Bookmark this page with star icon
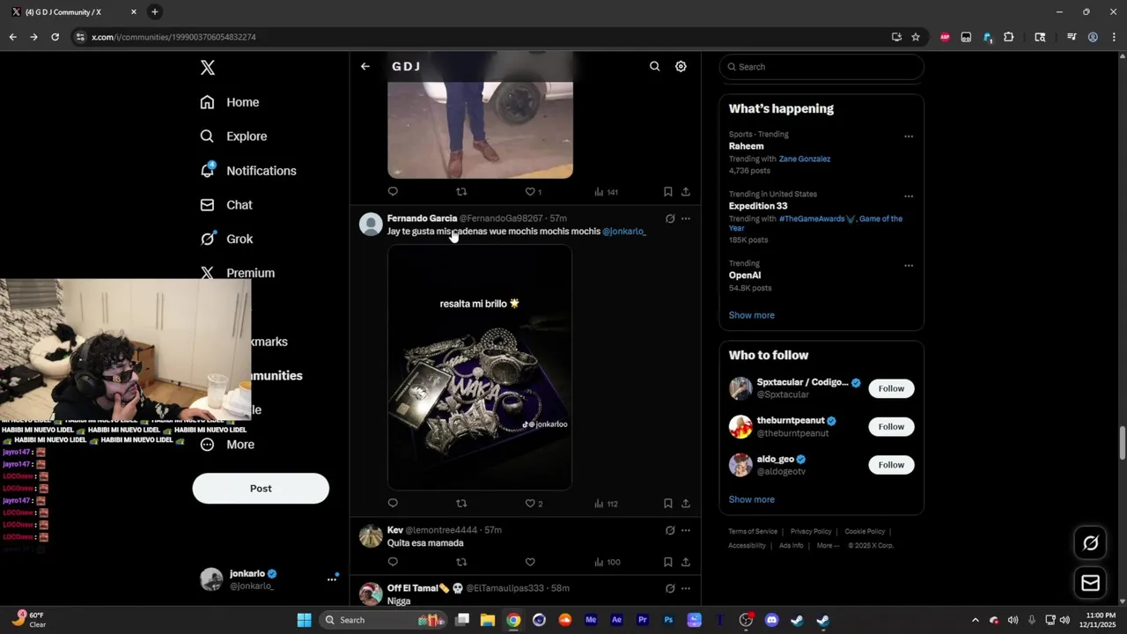This screenshot has height=634, width=1127. click(916, 37)
